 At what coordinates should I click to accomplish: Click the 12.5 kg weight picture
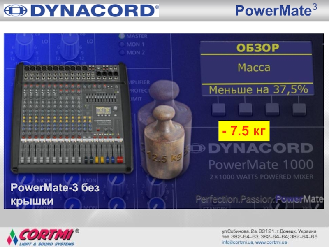[x=165, y=143]
